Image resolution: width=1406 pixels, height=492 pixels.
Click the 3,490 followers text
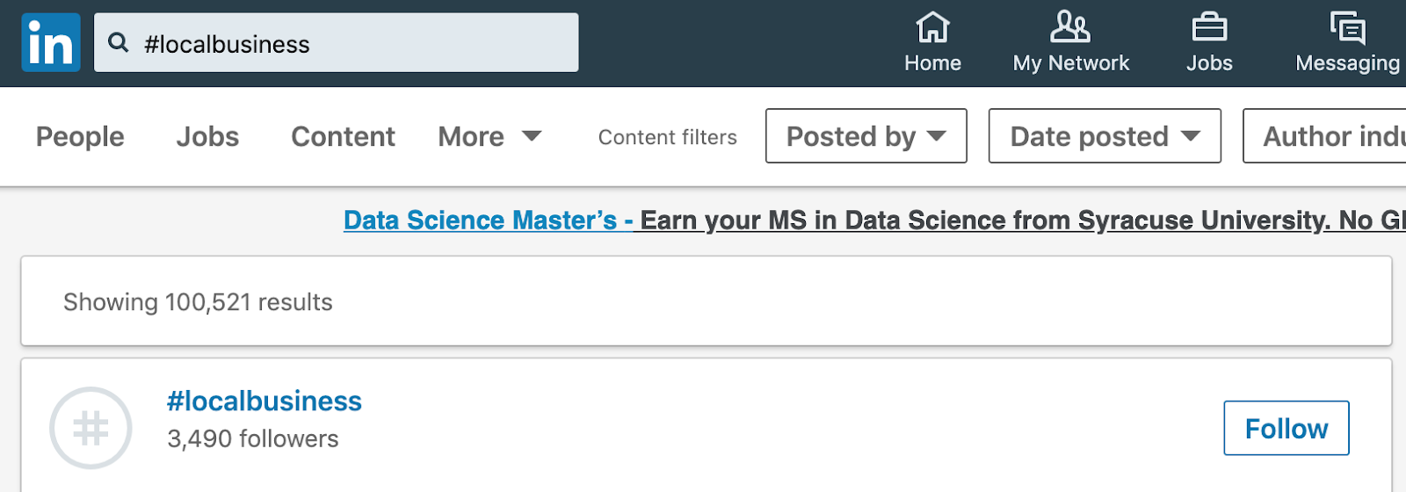coord(253,438)
